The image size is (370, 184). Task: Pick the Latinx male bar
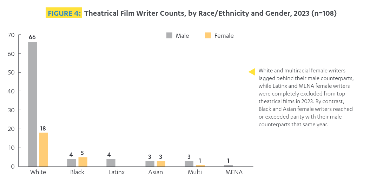pos(111,163)
